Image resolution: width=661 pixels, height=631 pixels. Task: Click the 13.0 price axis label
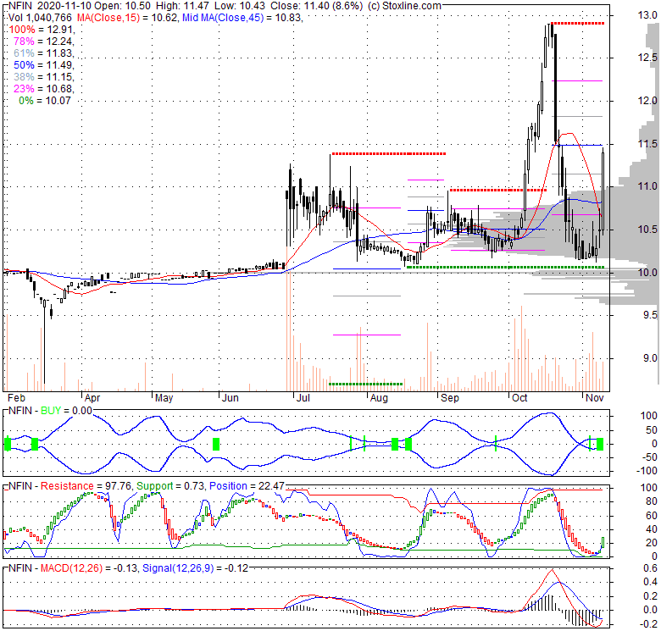647,15
